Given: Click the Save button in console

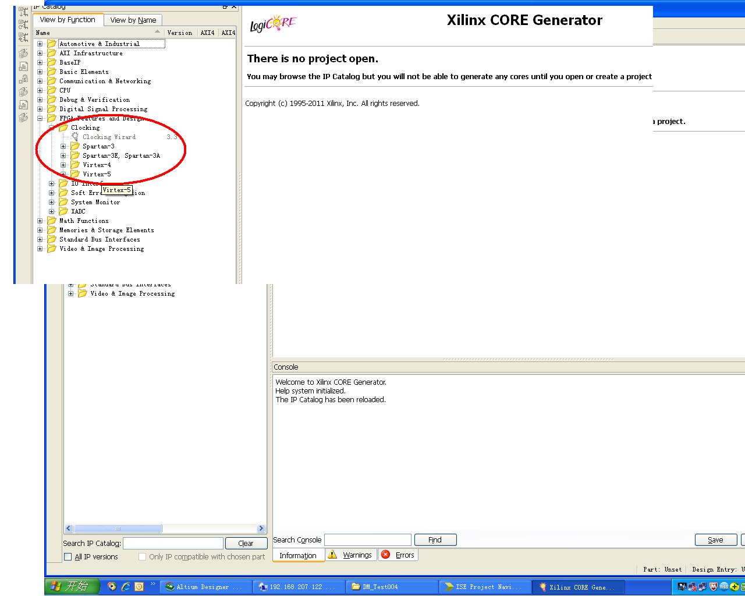Looking at the screenshot, I should coord(715,540).
